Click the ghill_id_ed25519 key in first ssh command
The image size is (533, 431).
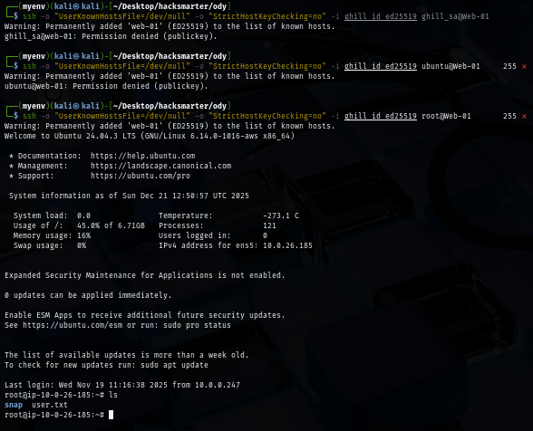pyautogui.click(x=381, y=16)
